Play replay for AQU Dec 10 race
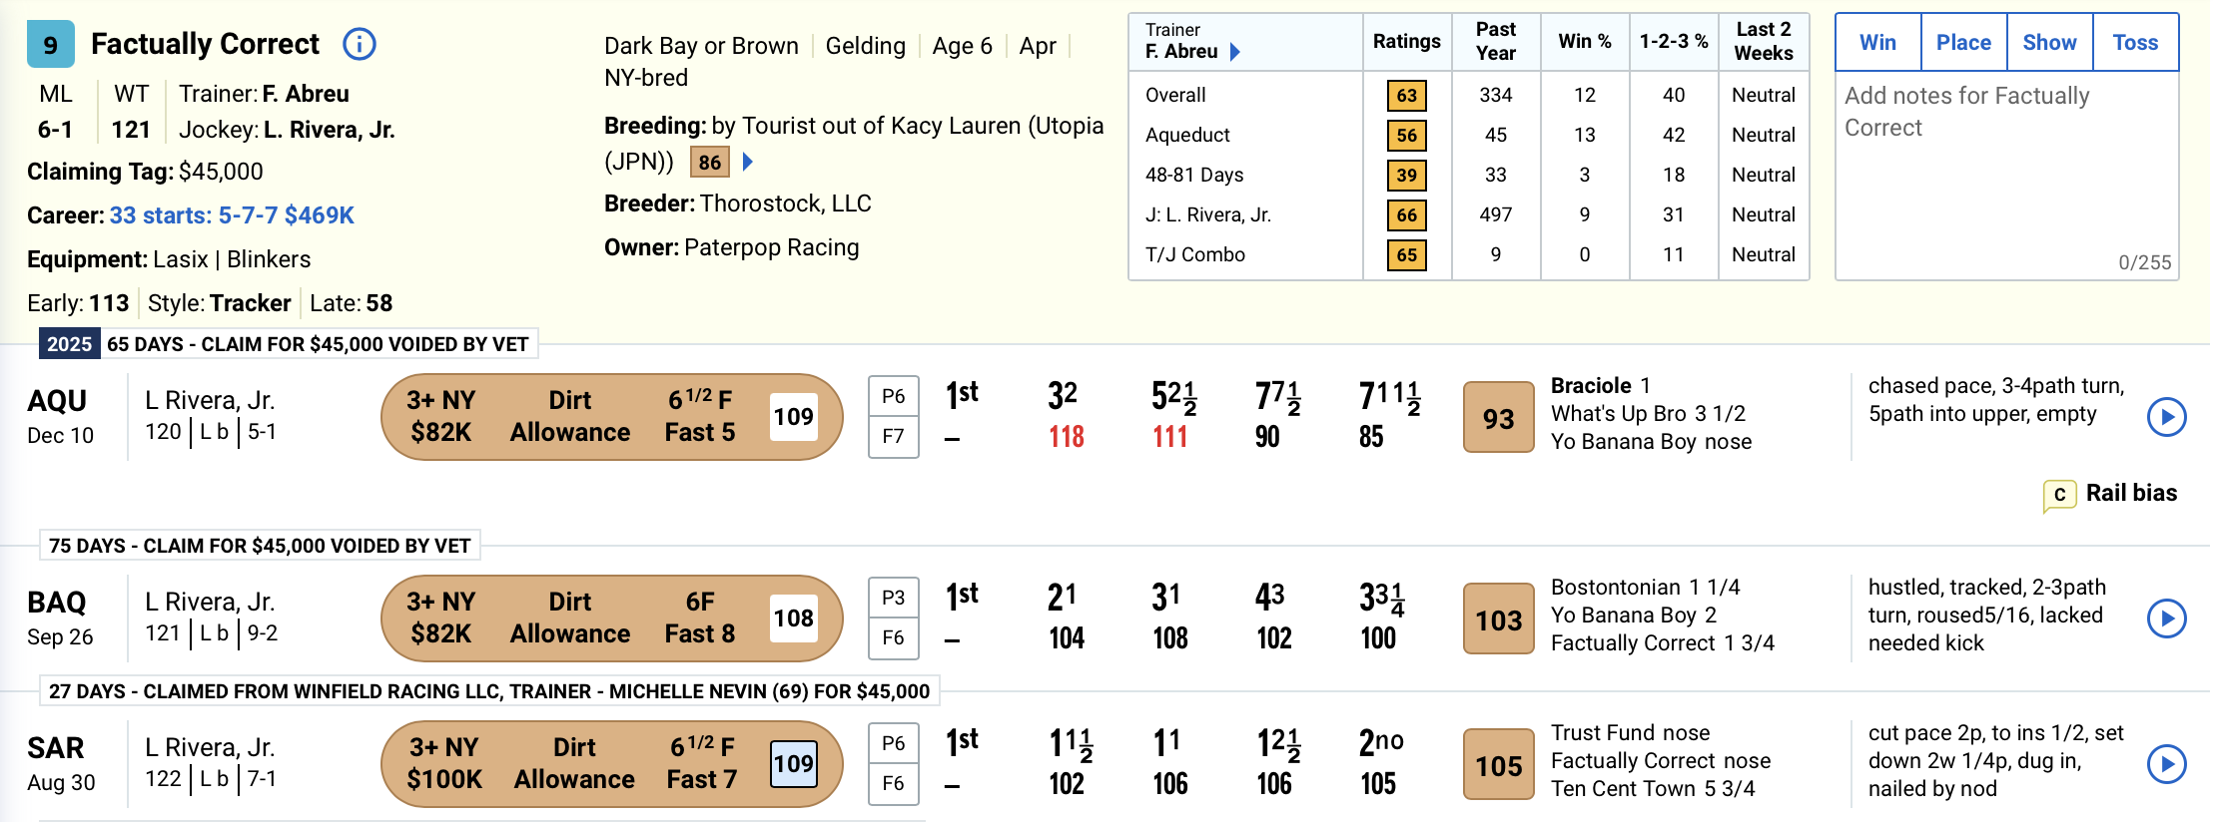Screen dimensions: 2221x822 coord(2166,417)
